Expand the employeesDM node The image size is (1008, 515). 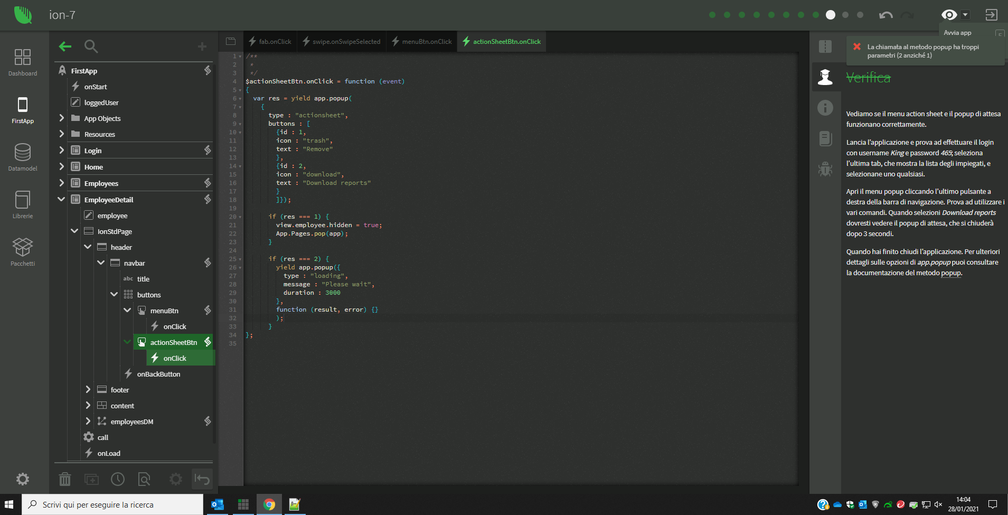pyautogui.click(x=88, y=421)
